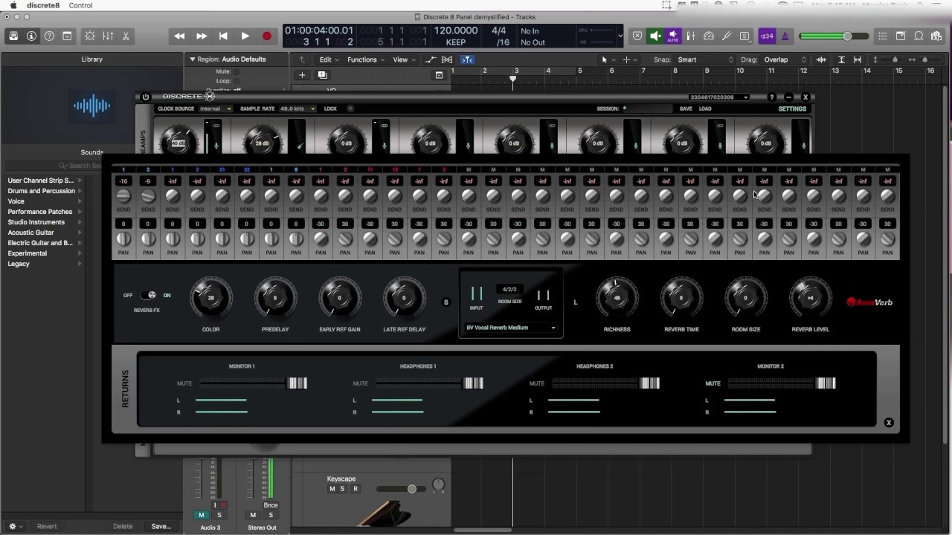
Task: Click the SAVE session button
Action: tap(686, 108)
